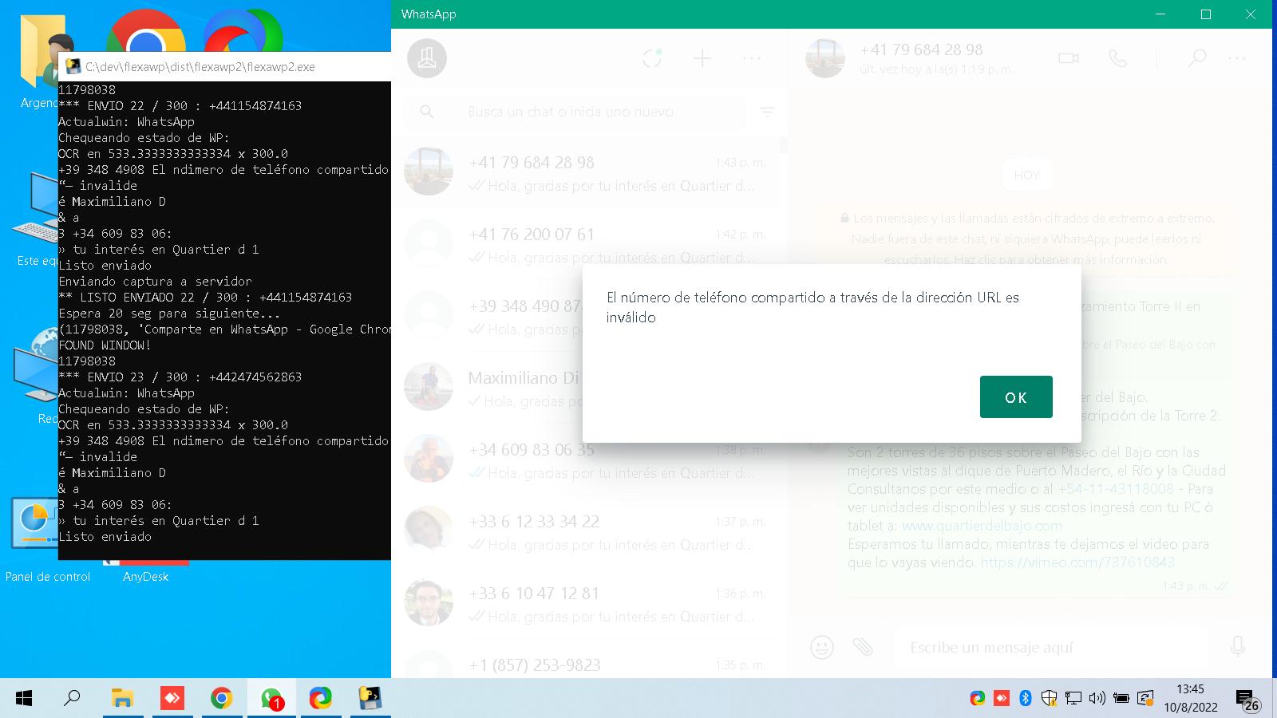1277x718 pixels.
Task: Open chat +34 609 83 06 35
Action: click(584, 460)
